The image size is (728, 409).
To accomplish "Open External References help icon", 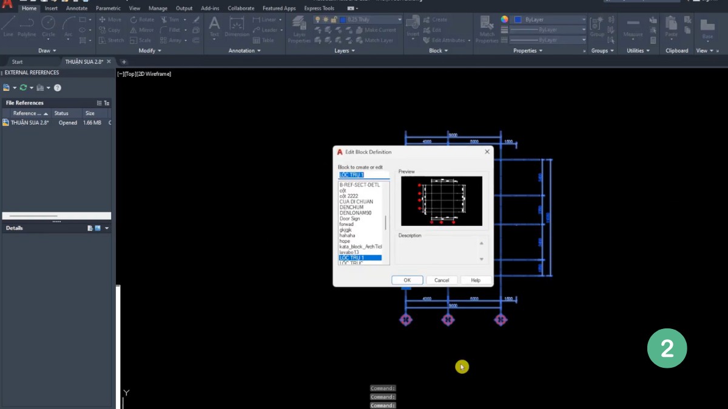I will pyautogui.click(x=58, y=88).
